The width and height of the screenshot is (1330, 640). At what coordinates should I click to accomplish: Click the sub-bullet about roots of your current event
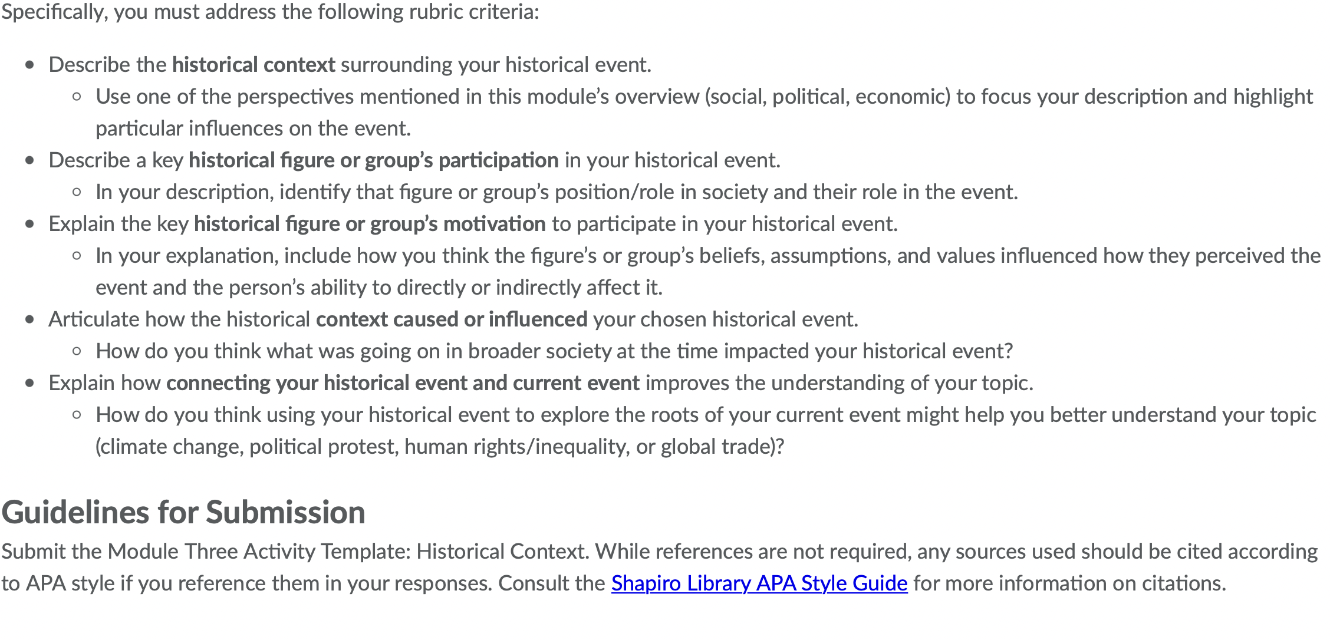click(x=706, y=430)
